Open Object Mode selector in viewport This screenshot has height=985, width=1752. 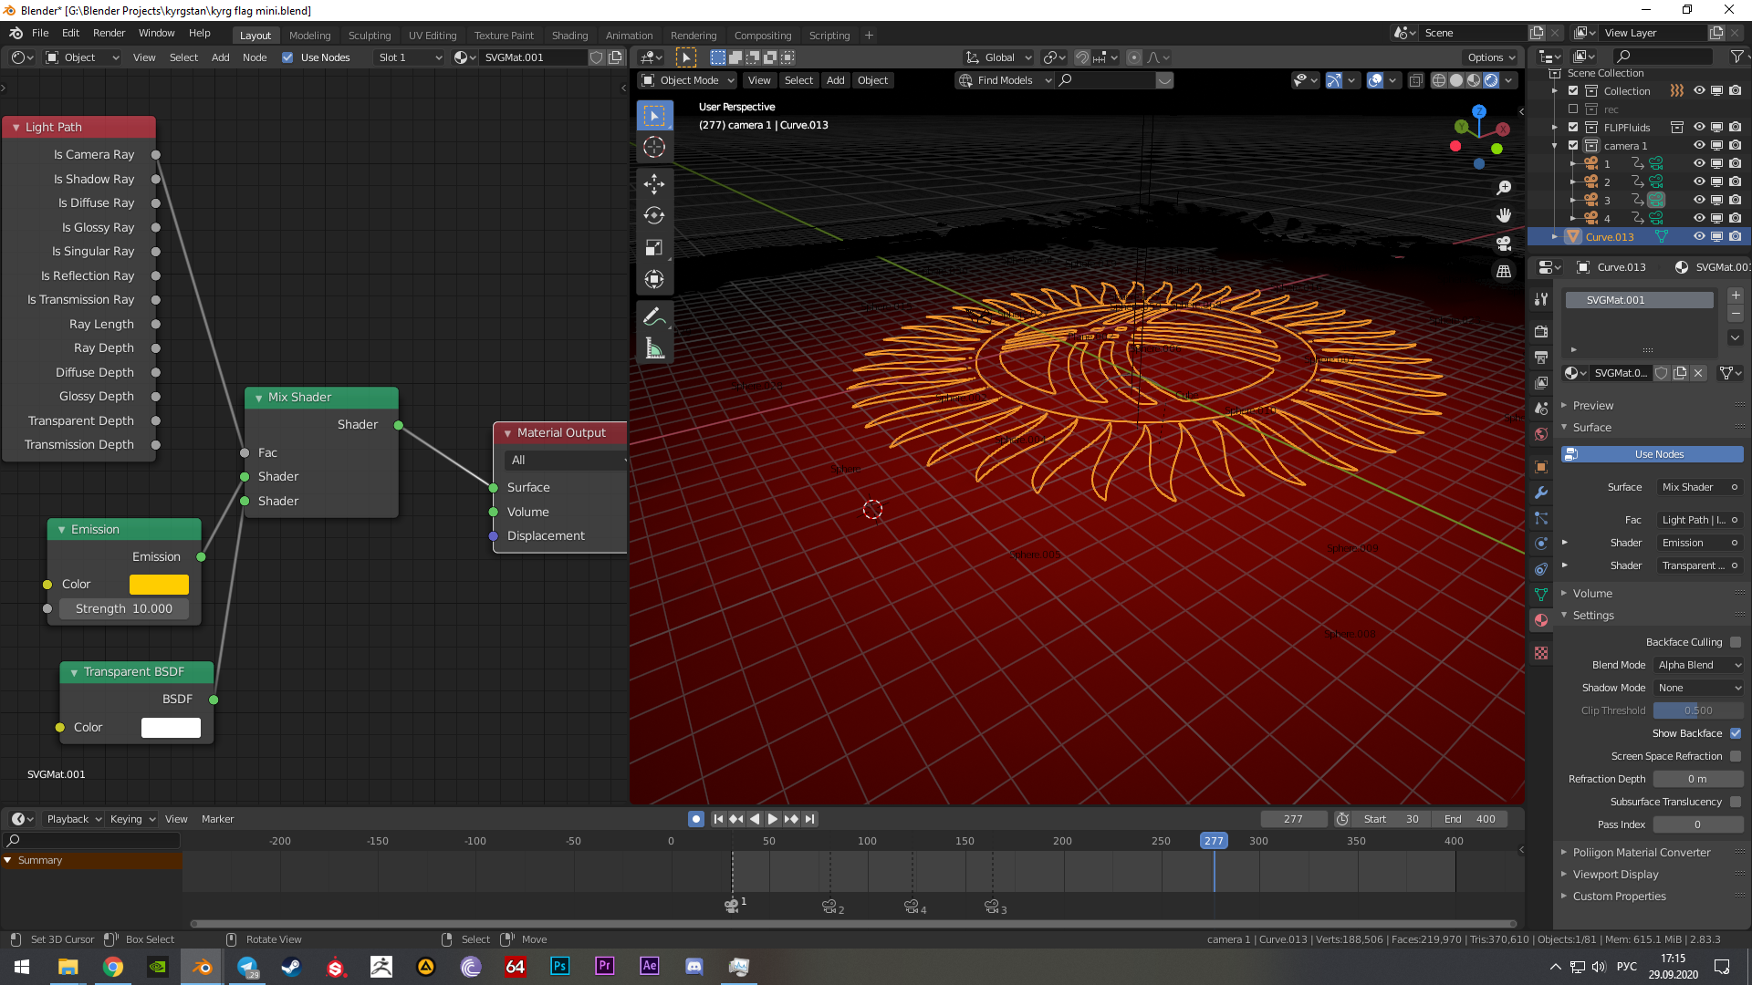tap(688, 80)
